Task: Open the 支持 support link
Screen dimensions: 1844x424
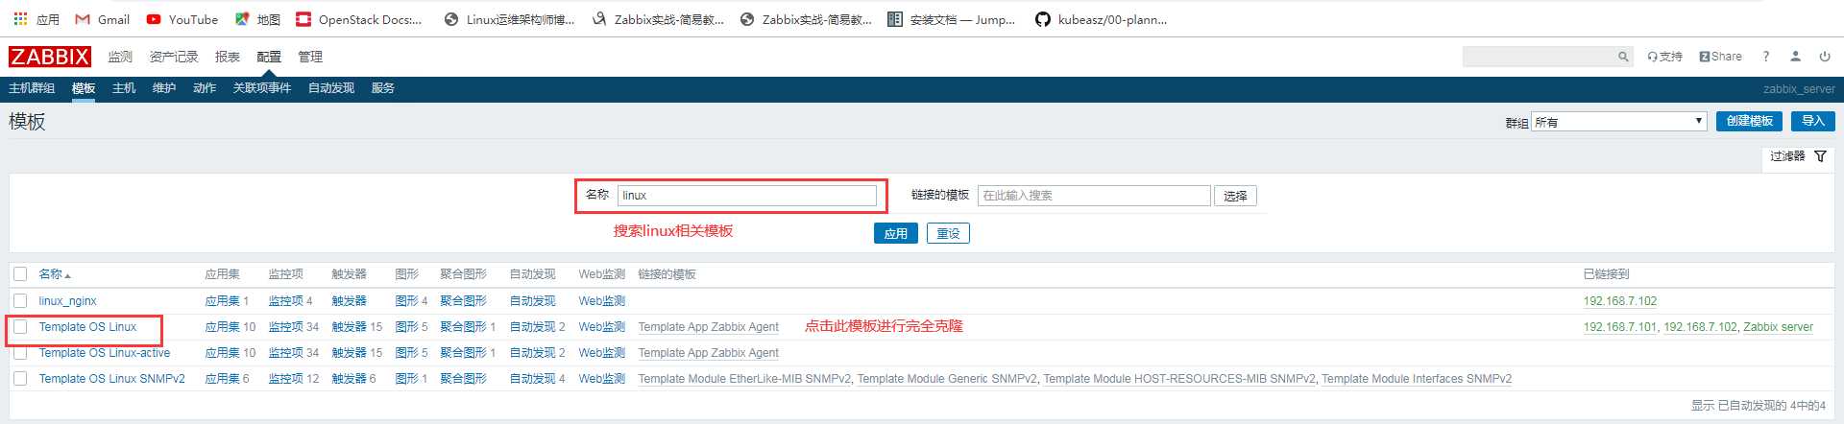Action: coord(1664,57)
